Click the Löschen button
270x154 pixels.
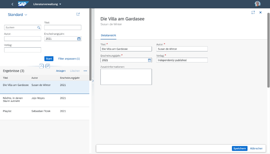(x=75, y=71)
